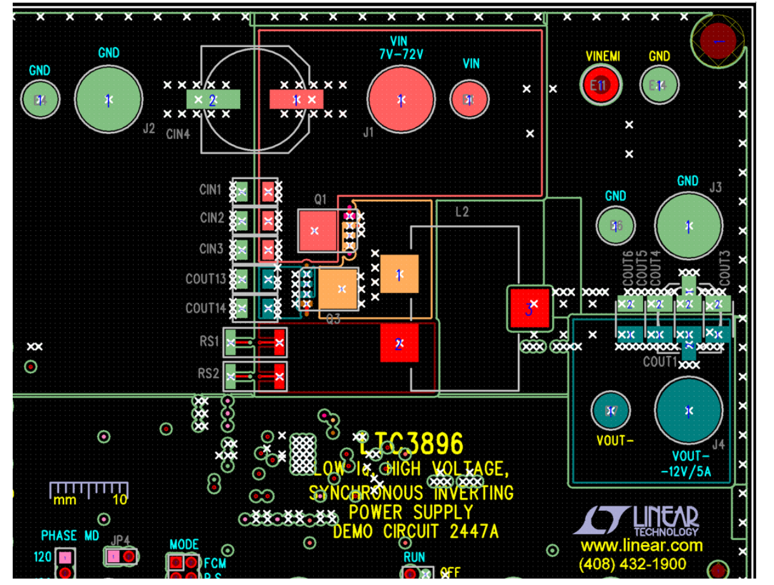Click the large J1 VIN pad
The image size is (774, 585).
pos(401,100)
